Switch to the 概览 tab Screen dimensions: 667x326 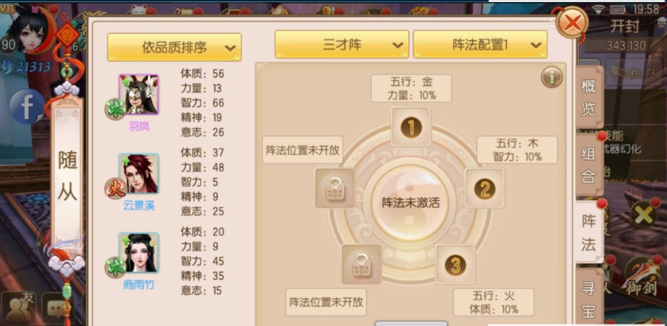coord(589,97)
